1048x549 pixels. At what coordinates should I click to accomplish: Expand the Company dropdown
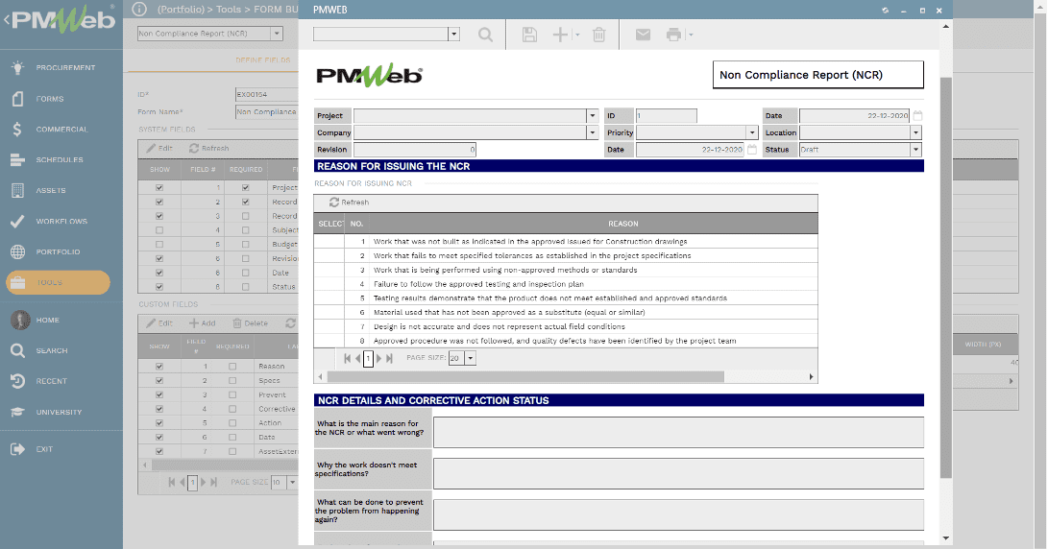(x=592, y=132)
